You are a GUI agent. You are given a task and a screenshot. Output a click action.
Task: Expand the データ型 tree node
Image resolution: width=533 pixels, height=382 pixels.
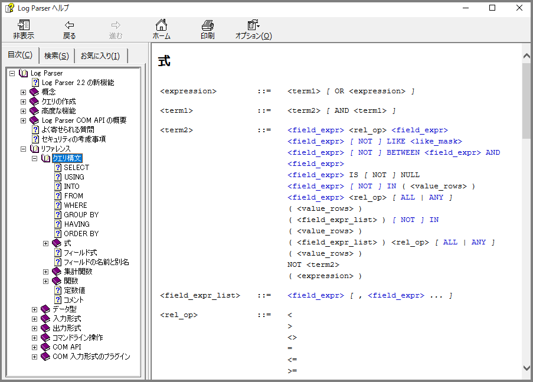(x=34, y=309)
